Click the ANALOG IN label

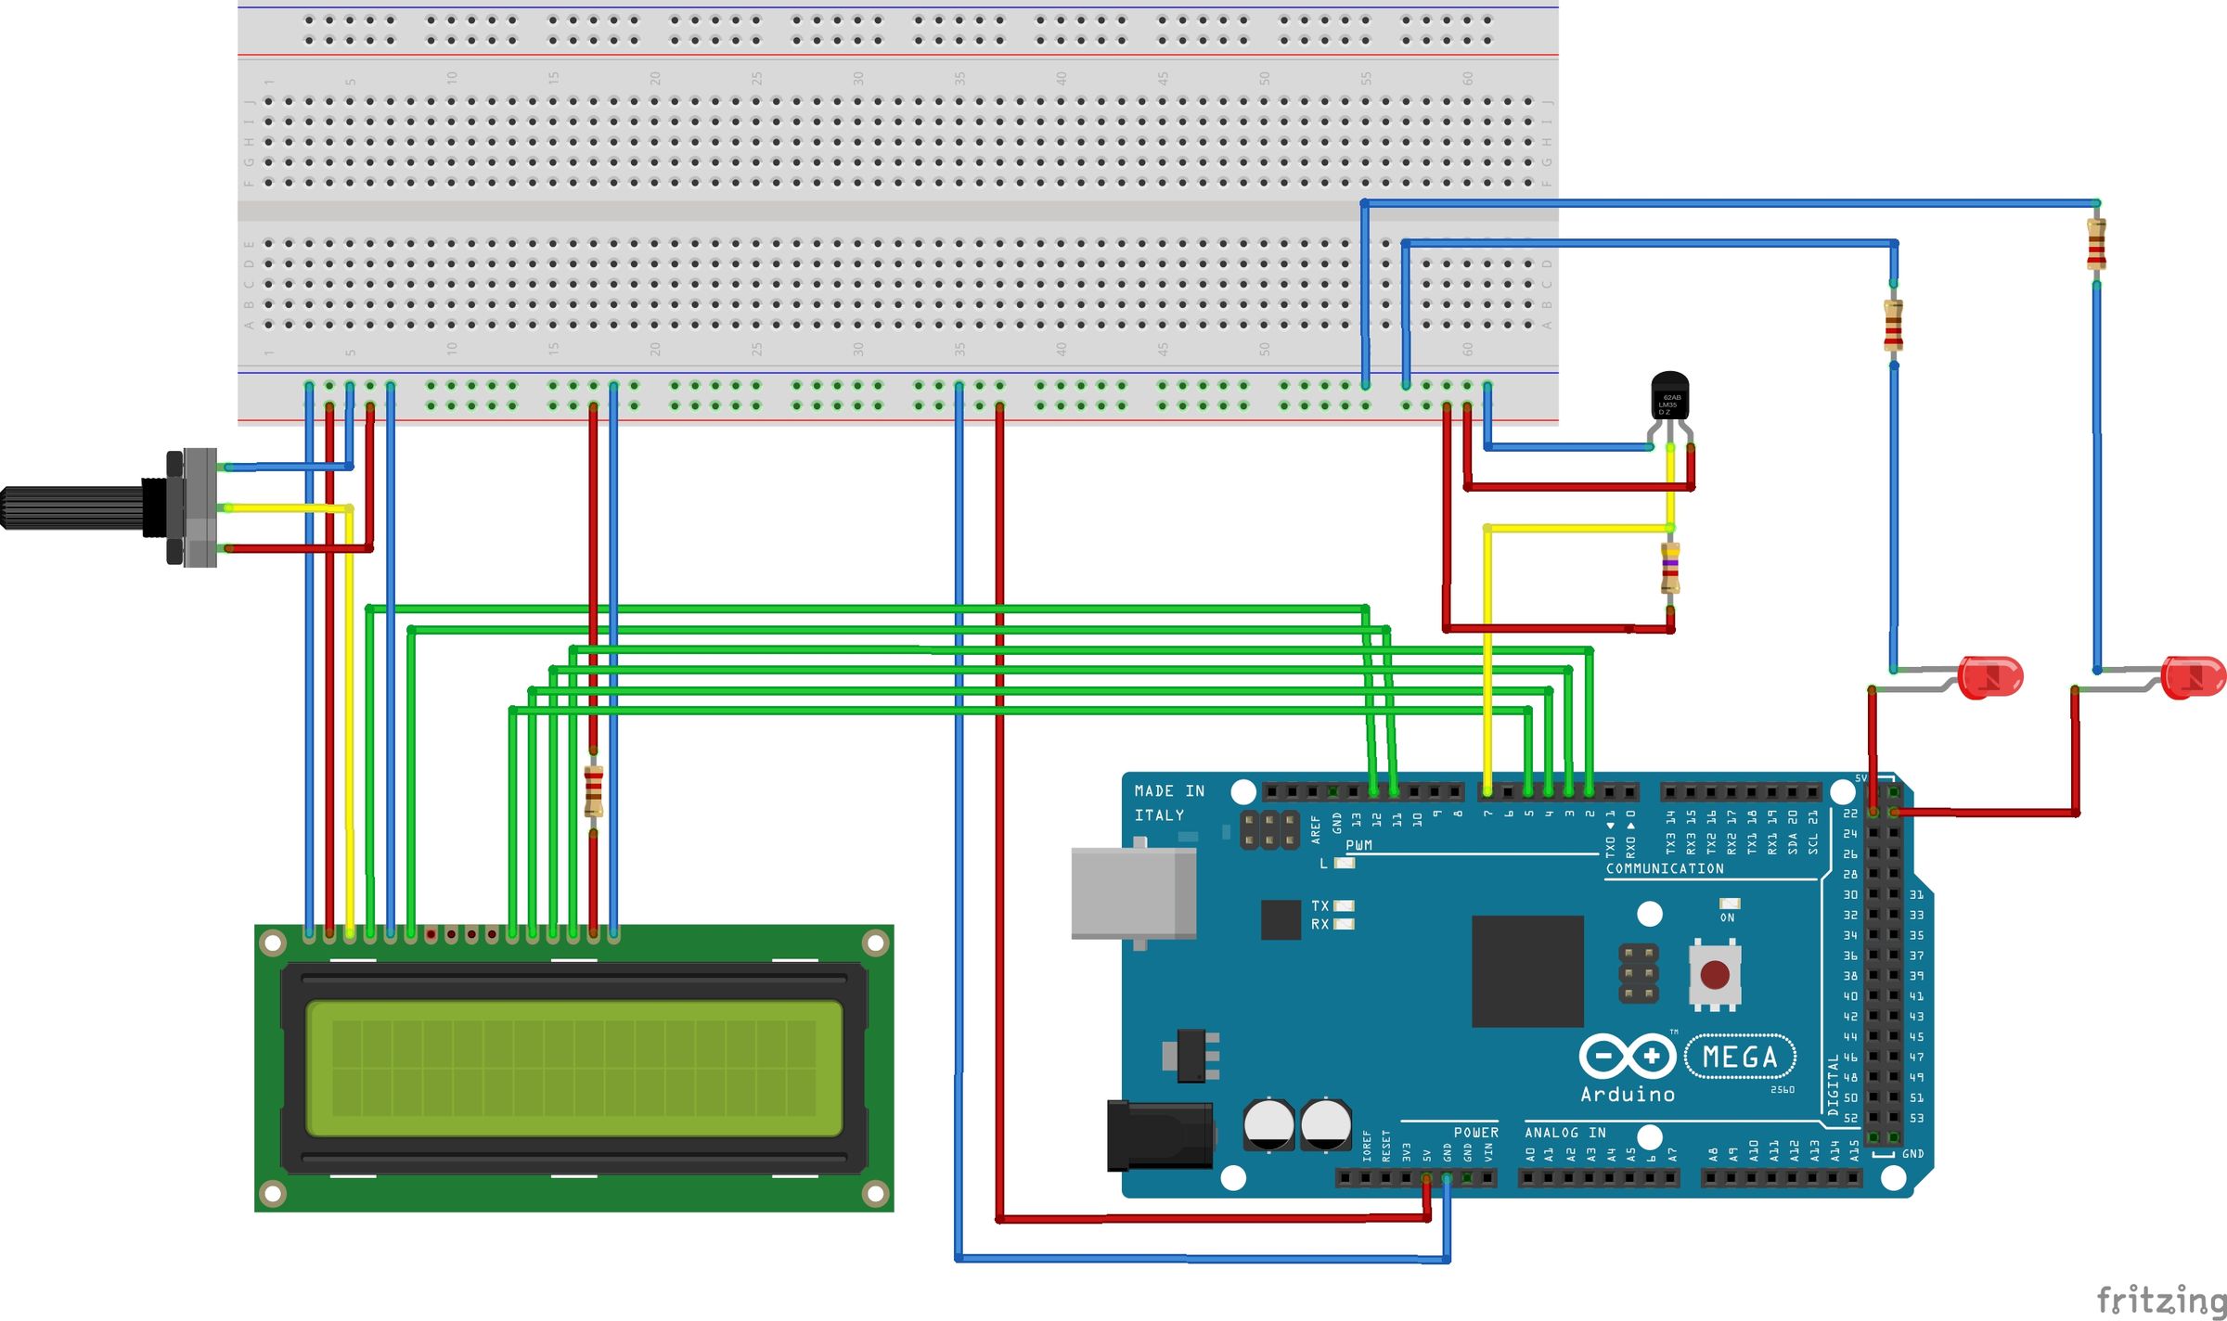pyautogui.click(x=1564, y=1133)
